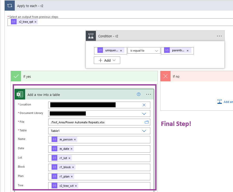Image resolution: width=233 pixels, height=192 pixels.
Task: Open the 'is equal to' operator dropdown
Action: coord(144,51)
